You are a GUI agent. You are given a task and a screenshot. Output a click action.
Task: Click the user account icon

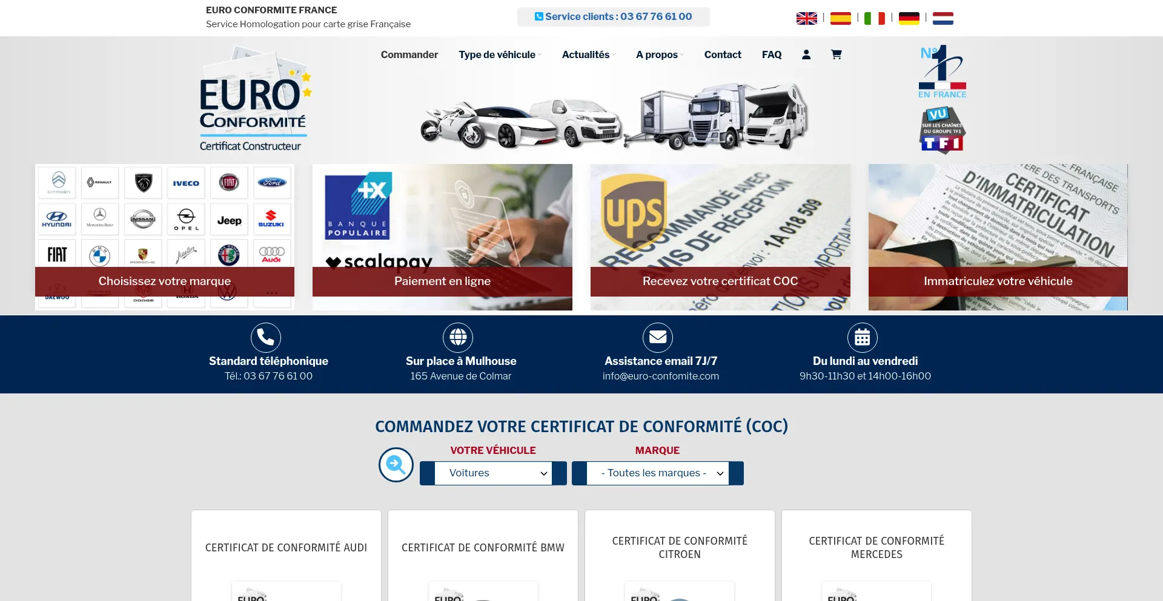coord(806,54)
